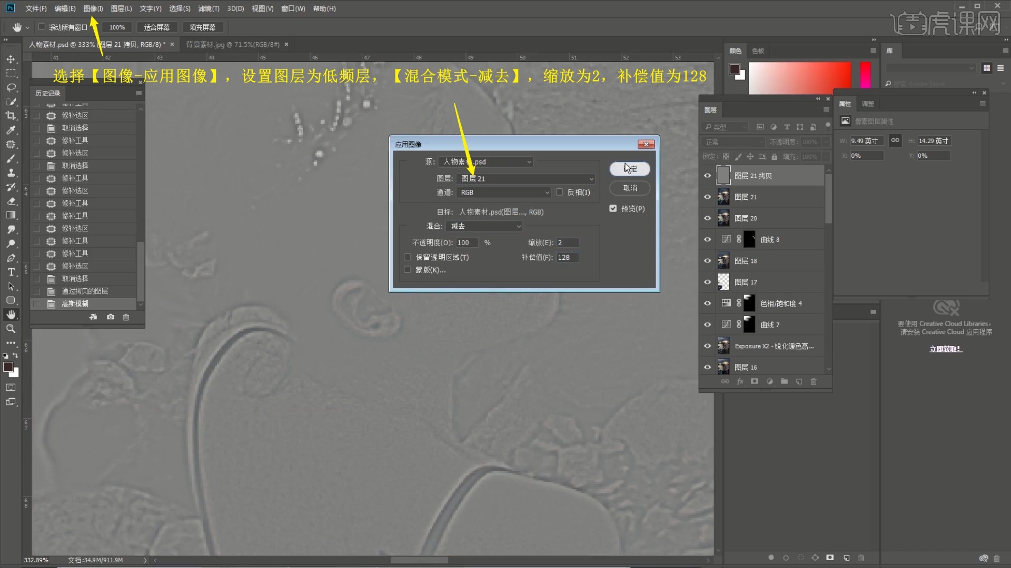This screenshot has width=1011, height=568.
Task: Click the 适合屏幕 fit screen button
Action: tap(157, 27)
